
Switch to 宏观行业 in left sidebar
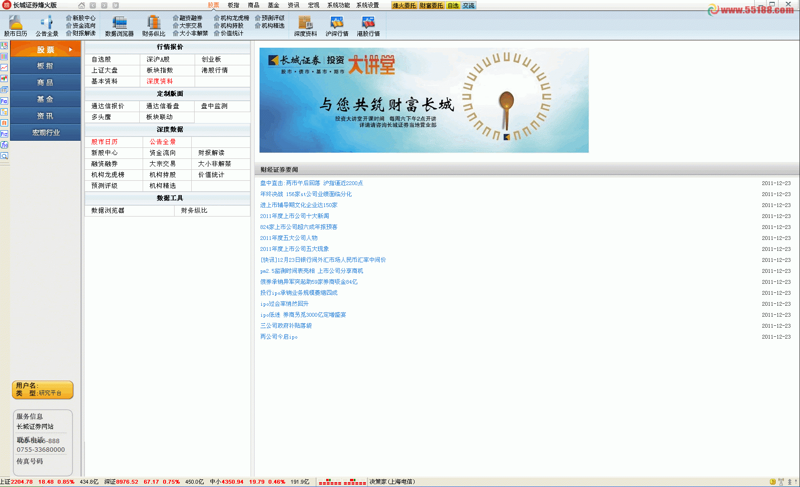[x=45, y=133]
